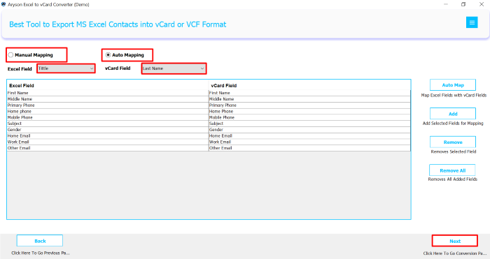Open the Excel Field dropdown
490x259 pixels.
pos(66,68)
